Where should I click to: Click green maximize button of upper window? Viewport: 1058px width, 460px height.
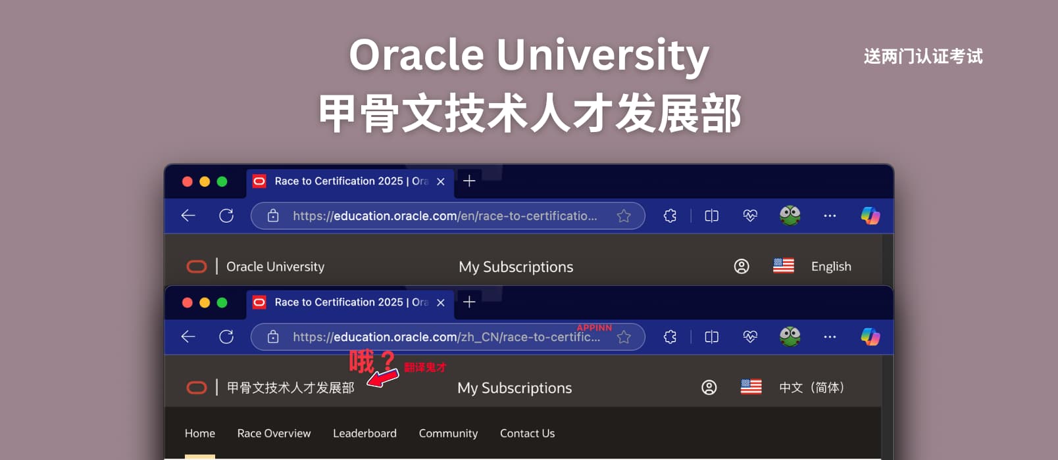pos(222,181)
